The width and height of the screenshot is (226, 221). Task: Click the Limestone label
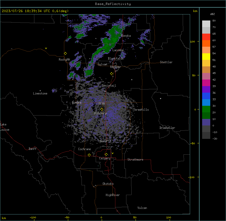[x=40, y=93]
